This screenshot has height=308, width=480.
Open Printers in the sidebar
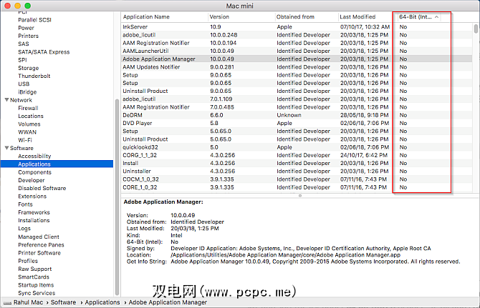28,36
